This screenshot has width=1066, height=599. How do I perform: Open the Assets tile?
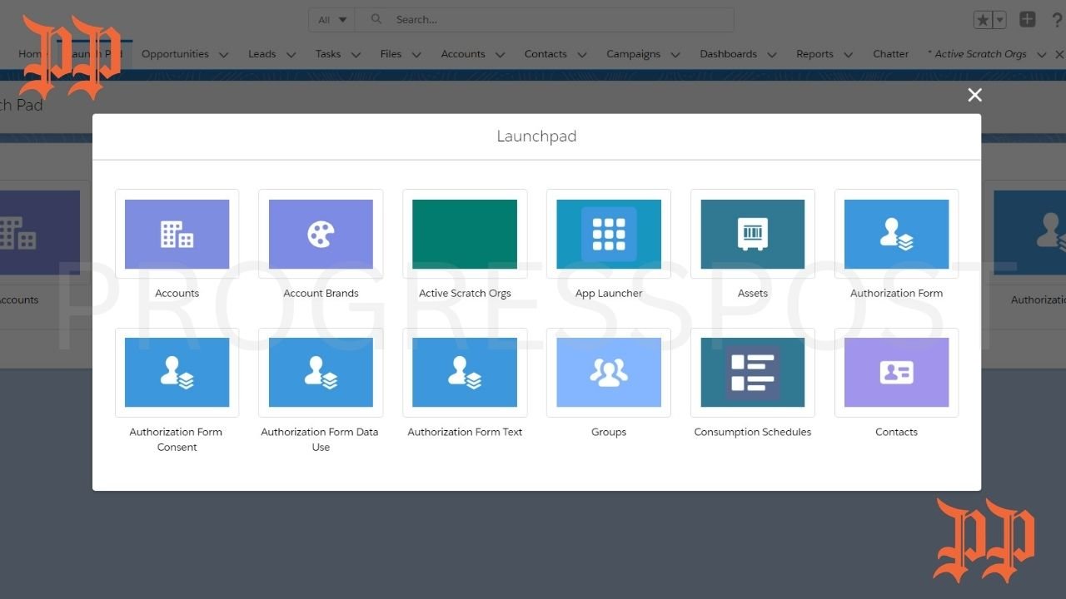[x=753, y=235]
